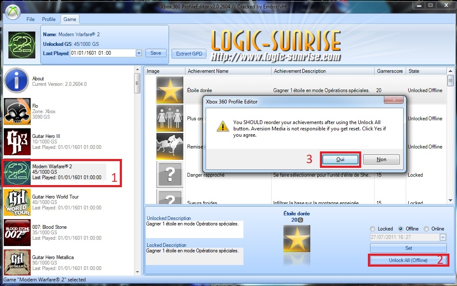The image size is (457, 286).
Task: Click the Étoile dorée gamerscore value '20'
Action: coord(379,90)
